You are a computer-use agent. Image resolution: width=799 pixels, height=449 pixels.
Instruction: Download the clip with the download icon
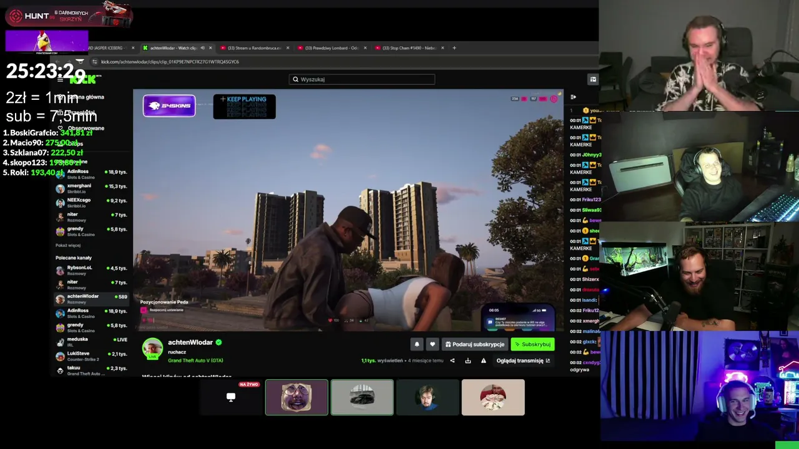coord(468,360)
